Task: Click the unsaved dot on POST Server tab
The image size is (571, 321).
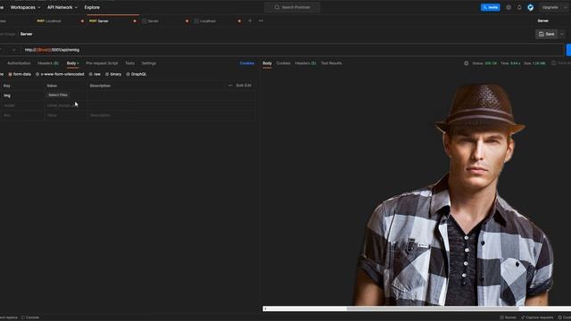Action: (135, 21)
